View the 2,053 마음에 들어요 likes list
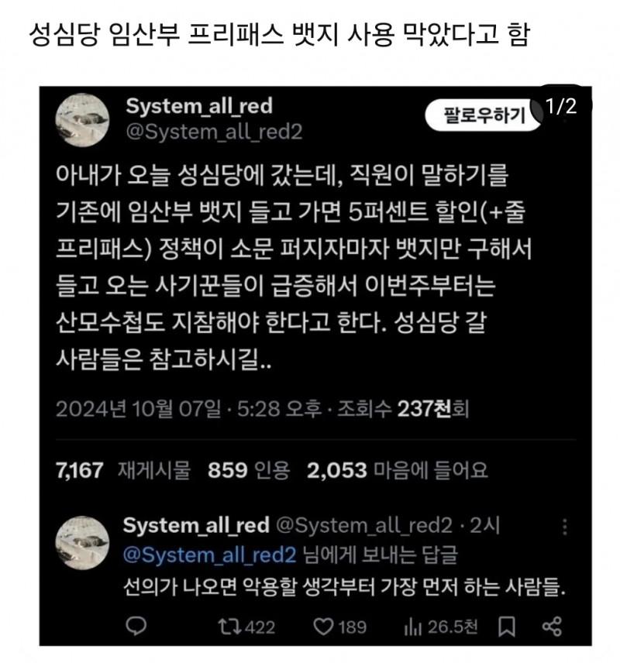Image resolution: width=620 pixels, height=663 pixels. (x=398, y=470)
